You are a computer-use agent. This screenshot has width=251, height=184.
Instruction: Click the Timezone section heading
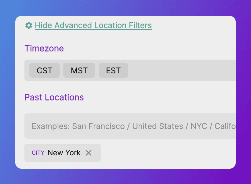[44, 49]
